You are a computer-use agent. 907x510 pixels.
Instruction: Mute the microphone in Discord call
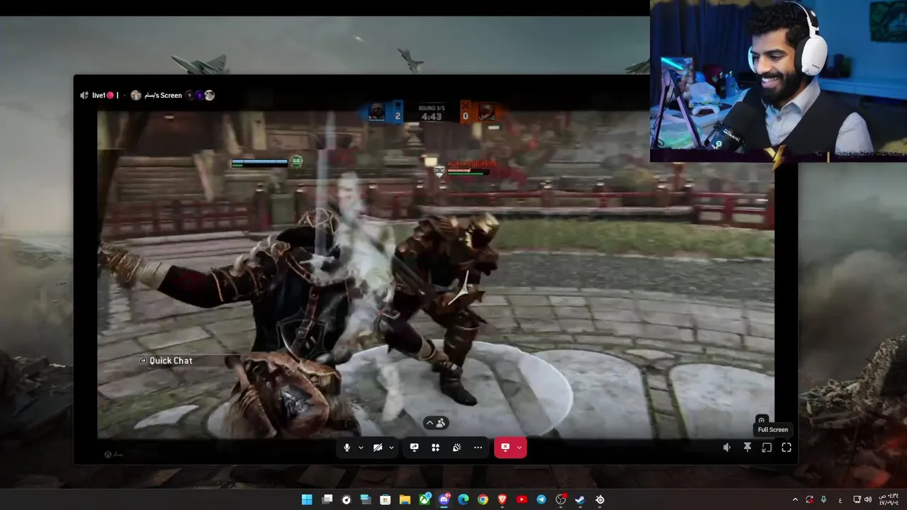(347, 448)
